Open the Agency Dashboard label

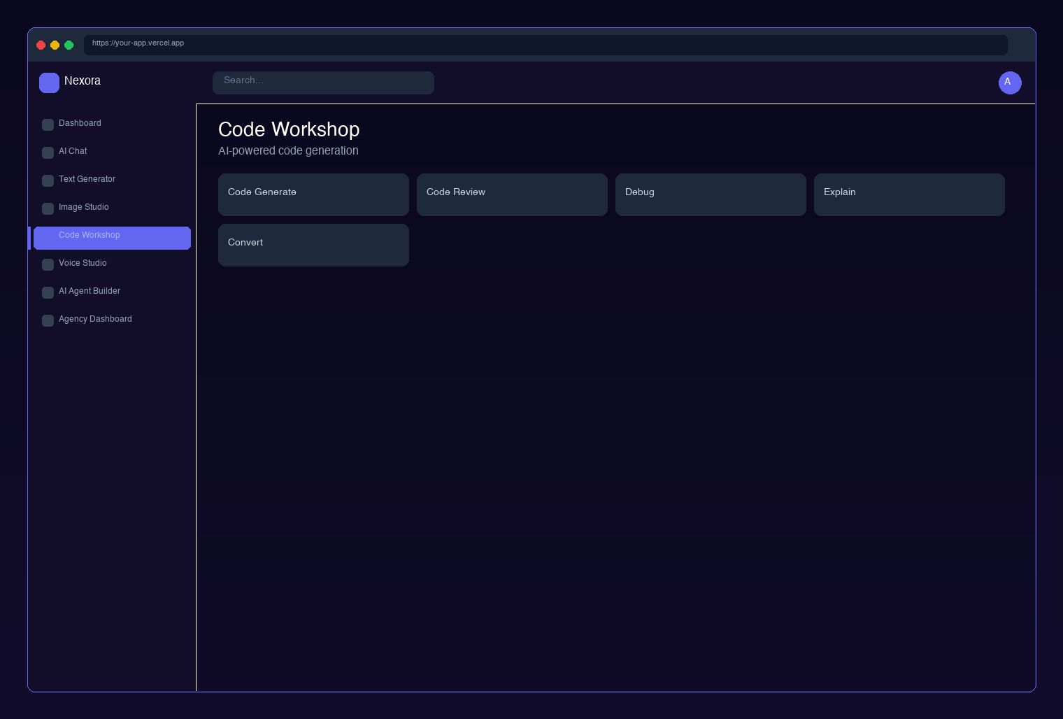(x=95, y=319)
